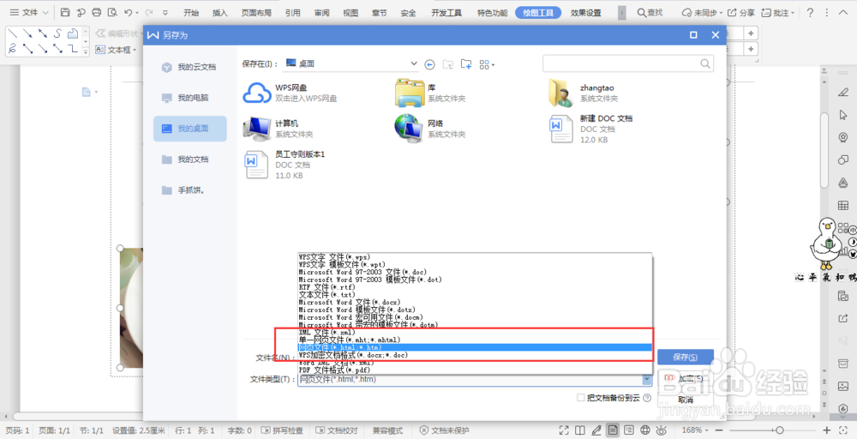Go to My Computer in the dialog sidebar
Image resolution: width=857 pixels, height=439 pixels.
coord(189,98)
